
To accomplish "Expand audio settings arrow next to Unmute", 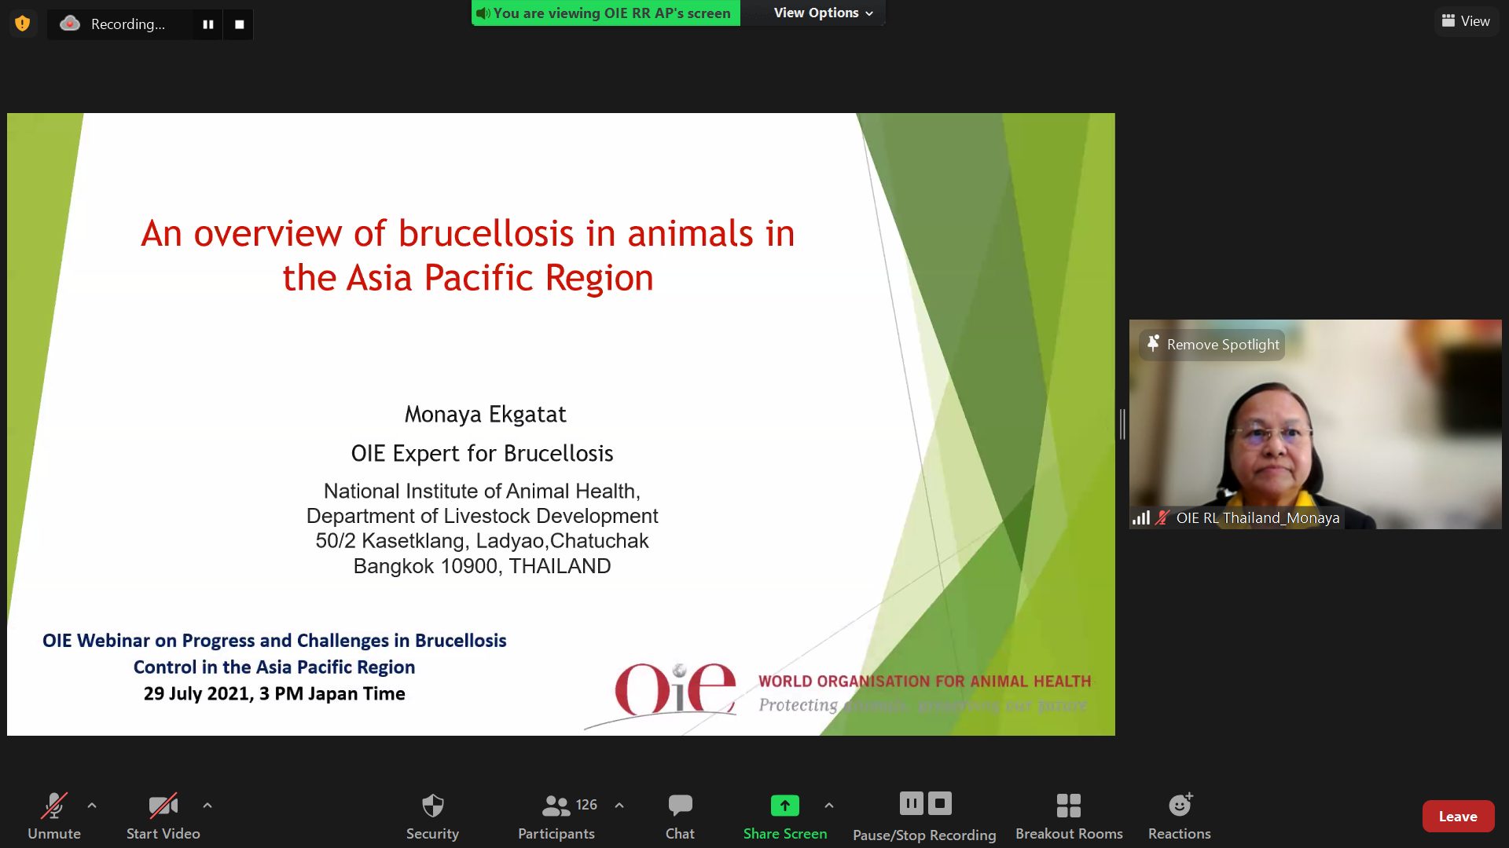I will click(92, 806).
